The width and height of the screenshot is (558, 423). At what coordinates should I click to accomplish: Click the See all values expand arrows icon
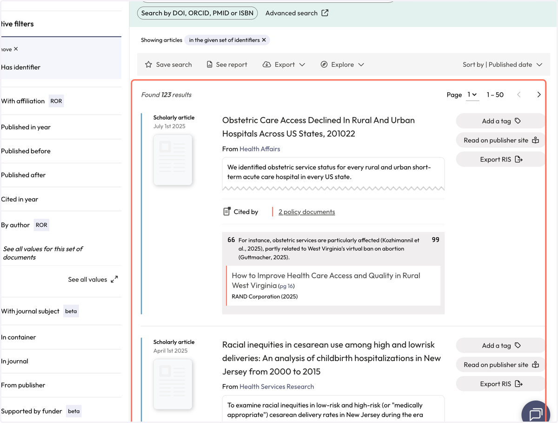(x=114, y=280)
